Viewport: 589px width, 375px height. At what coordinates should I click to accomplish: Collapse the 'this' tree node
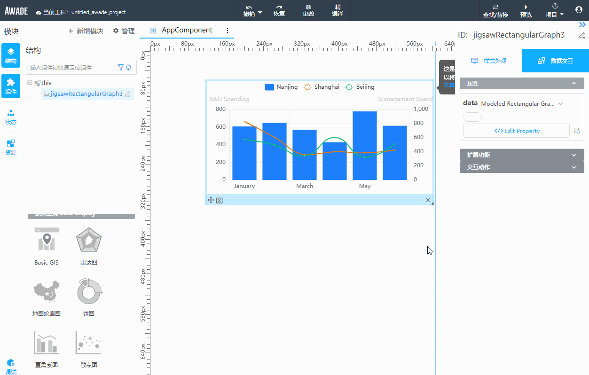click(x=30, y=83)
